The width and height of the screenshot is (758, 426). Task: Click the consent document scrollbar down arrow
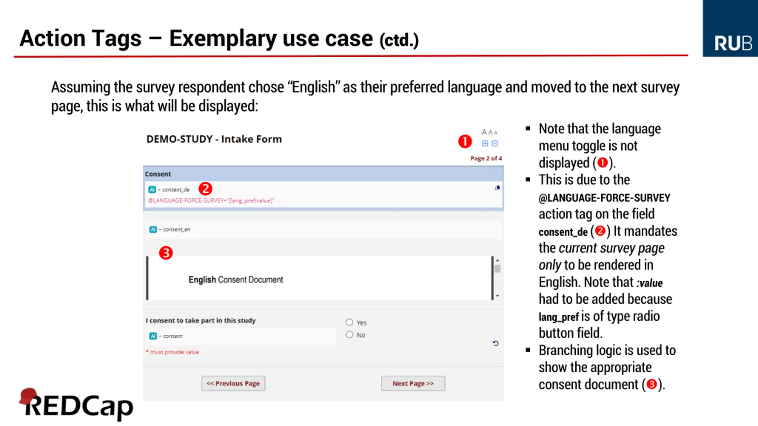click(497, 296)
